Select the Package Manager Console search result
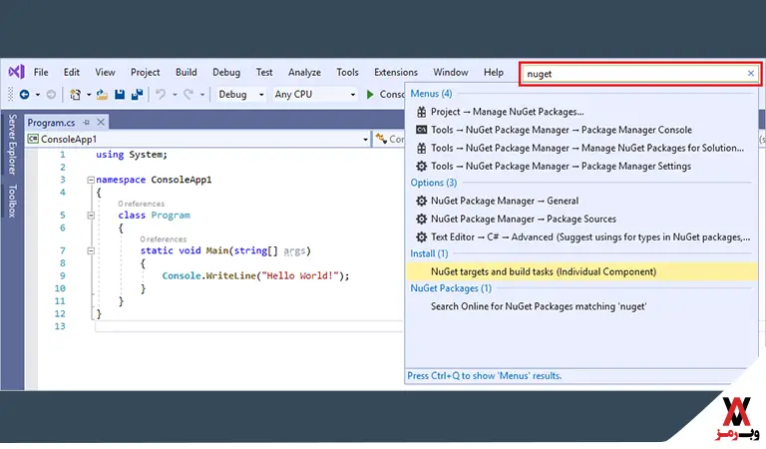The width and height of the screenshot is (766, 449). (x=581, y=130)
